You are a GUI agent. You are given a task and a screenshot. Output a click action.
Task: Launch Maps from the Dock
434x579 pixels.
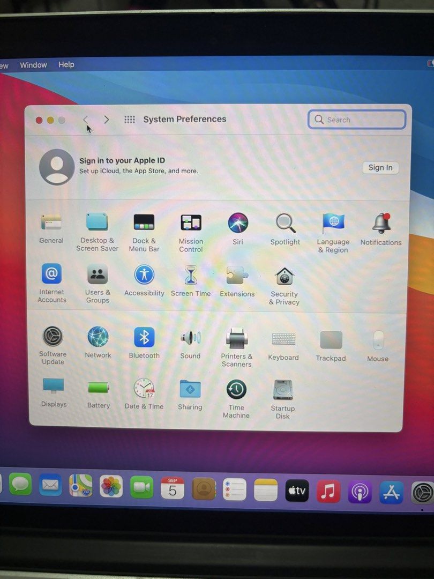81,485
